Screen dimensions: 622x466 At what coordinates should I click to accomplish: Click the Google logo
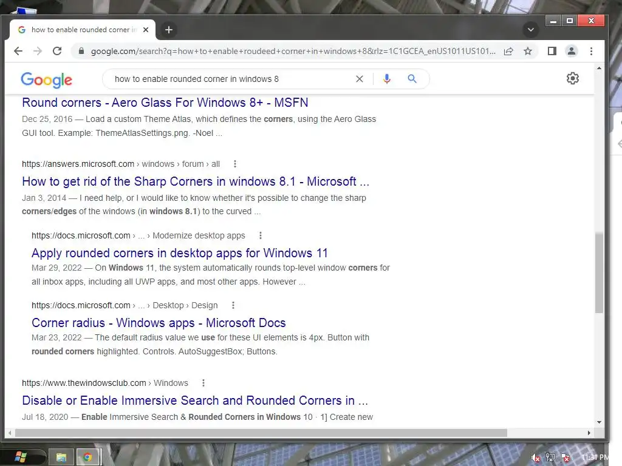[x=46, y=79]
